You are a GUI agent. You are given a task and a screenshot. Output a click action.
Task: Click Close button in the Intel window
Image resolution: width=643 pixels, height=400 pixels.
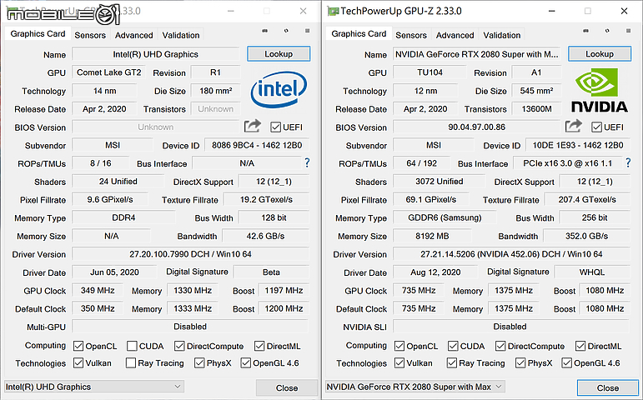(x=287, y=387)
